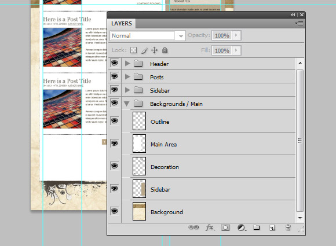Hide the Backgrounds / Main group
This screenshot has height=246, width=336.
pyautogui.click(x=115, y=103)
